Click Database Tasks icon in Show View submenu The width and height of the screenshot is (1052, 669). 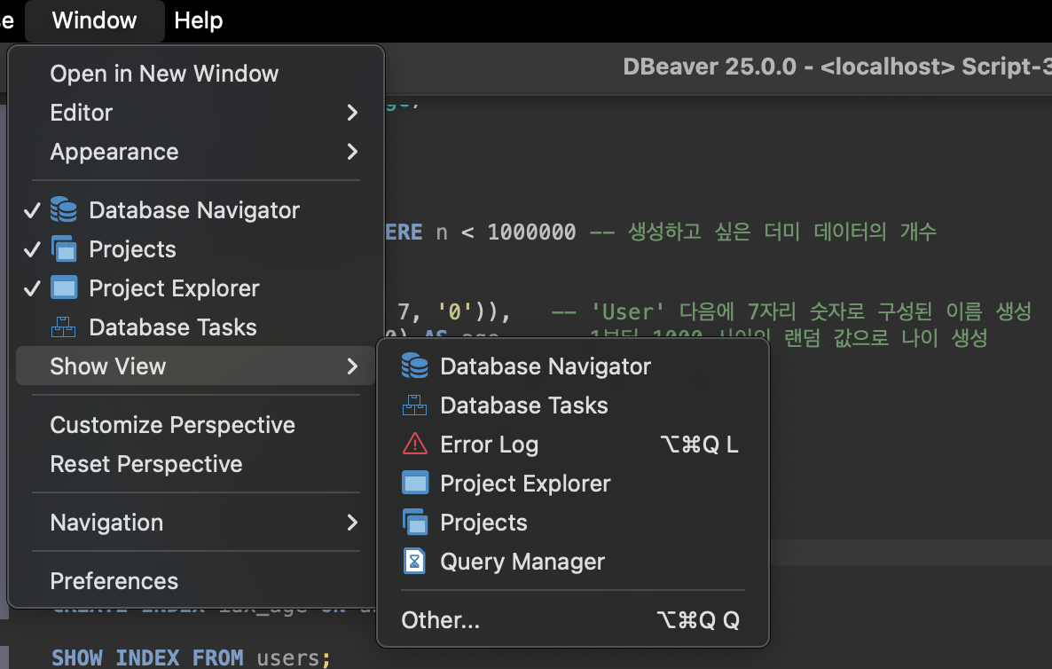point(414,405)
